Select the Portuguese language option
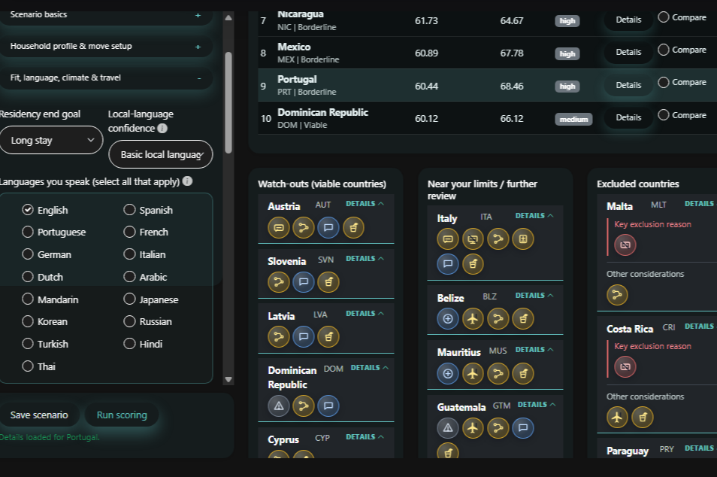Viewport: 717px width, 477px height. (x=28, y=232)
